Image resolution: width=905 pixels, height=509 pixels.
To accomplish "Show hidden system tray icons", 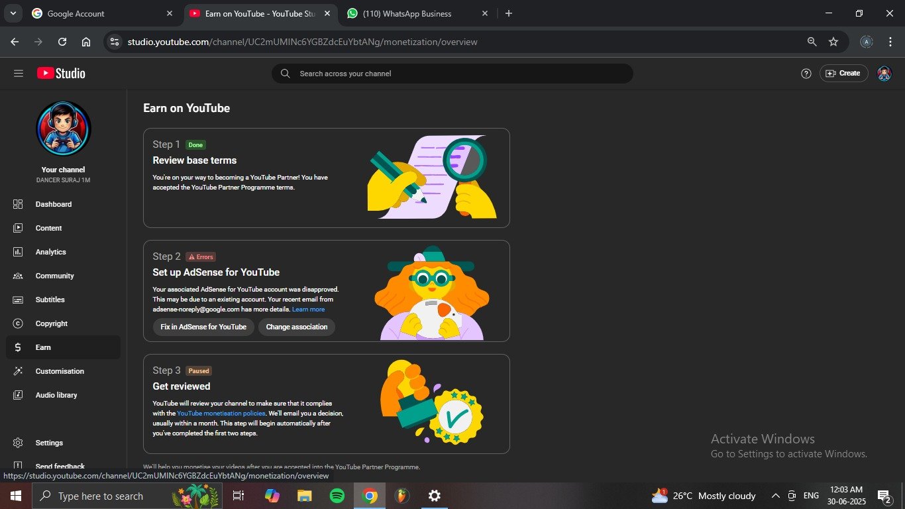I will (775, 496).
